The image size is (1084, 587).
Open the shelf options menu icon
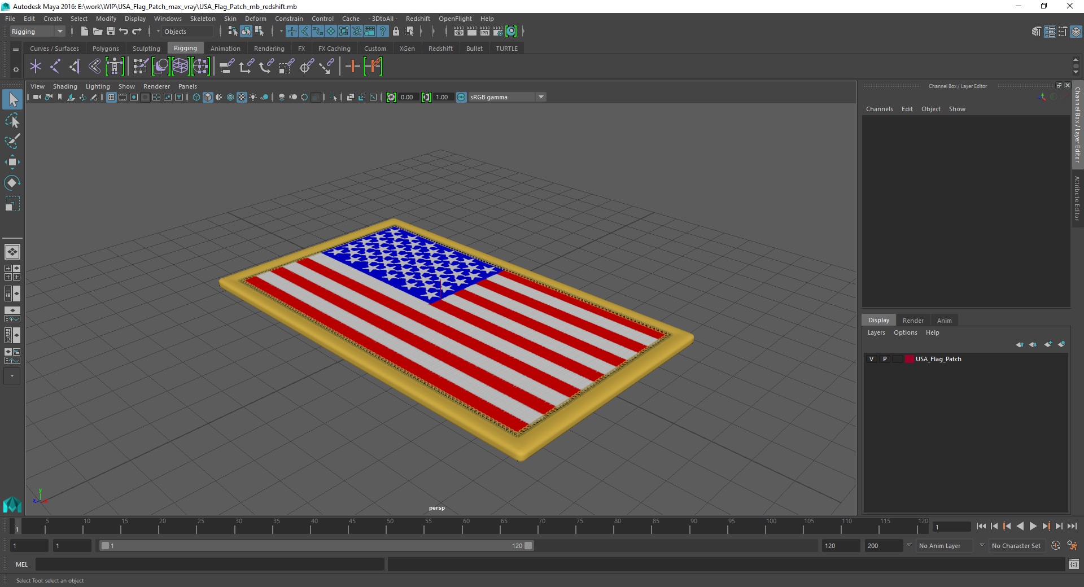click(16, 69)
